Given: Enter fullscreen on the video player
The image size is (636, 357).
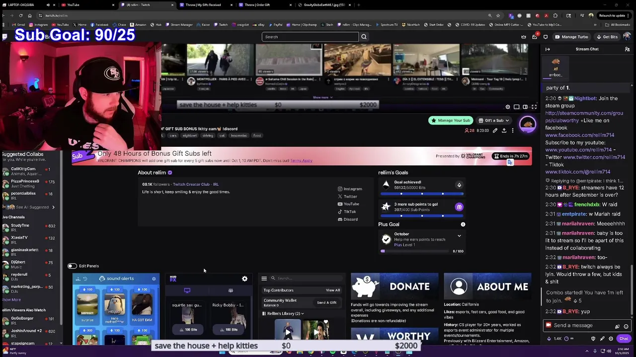Looking at the screenshot, I should coord(534,107).
